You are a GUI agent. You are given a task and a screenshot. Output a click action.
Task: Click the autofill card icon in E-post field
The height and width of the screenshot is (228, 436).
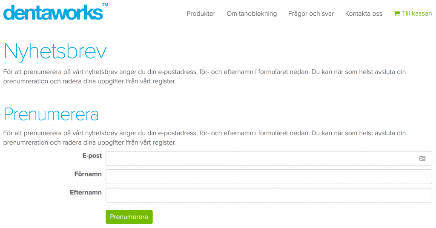422,158
